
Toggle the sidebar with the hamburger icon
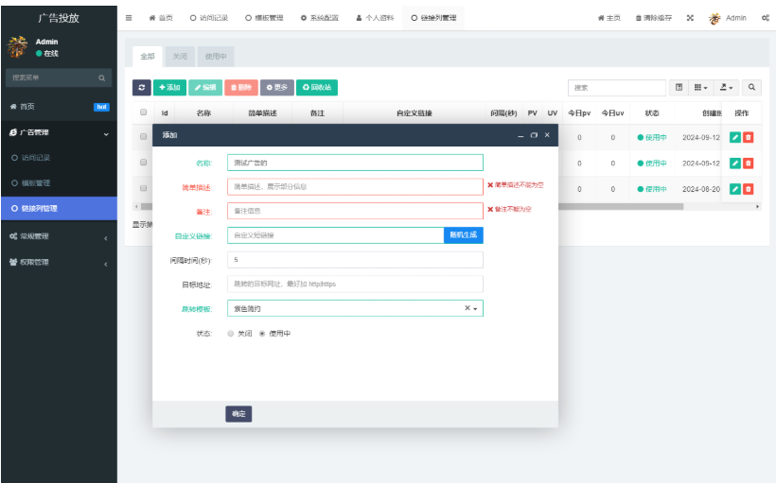[x=129, y=18]
